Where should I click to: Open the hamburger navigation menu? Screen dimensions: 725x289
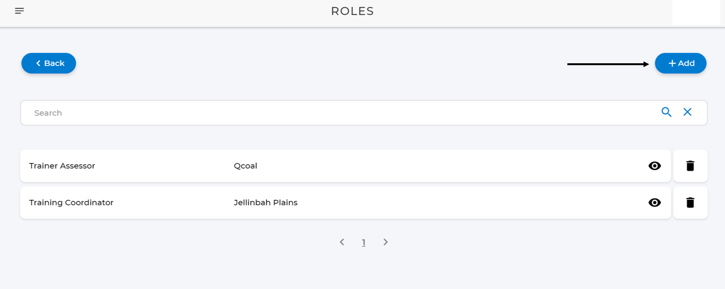click(x=19, y=11)
